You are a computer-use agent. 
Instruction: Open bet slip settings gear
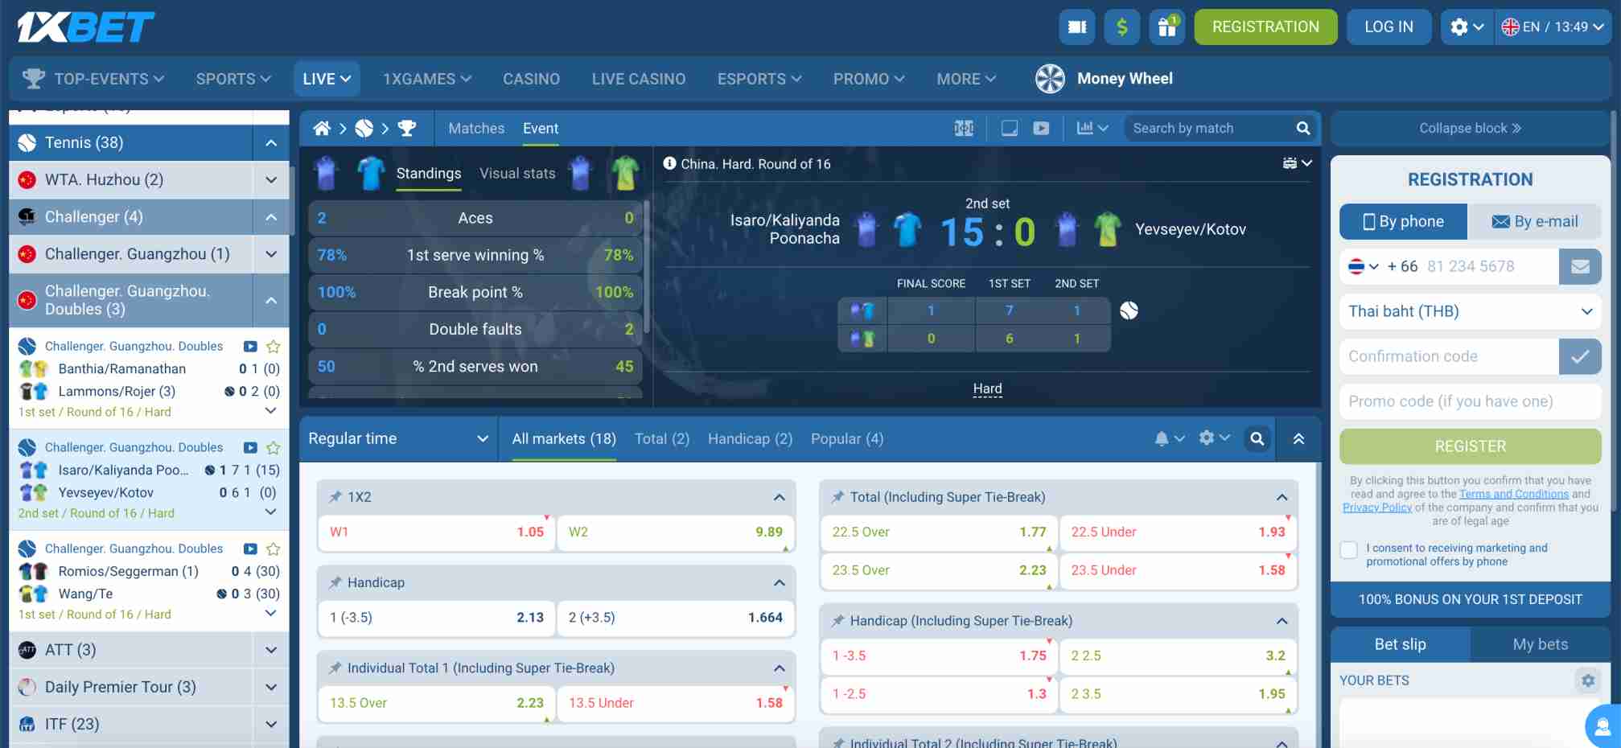click(x=1588, y=680)
